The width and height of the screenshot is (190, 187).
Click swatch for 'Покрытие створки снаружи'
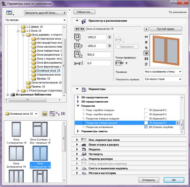(146, 119)
